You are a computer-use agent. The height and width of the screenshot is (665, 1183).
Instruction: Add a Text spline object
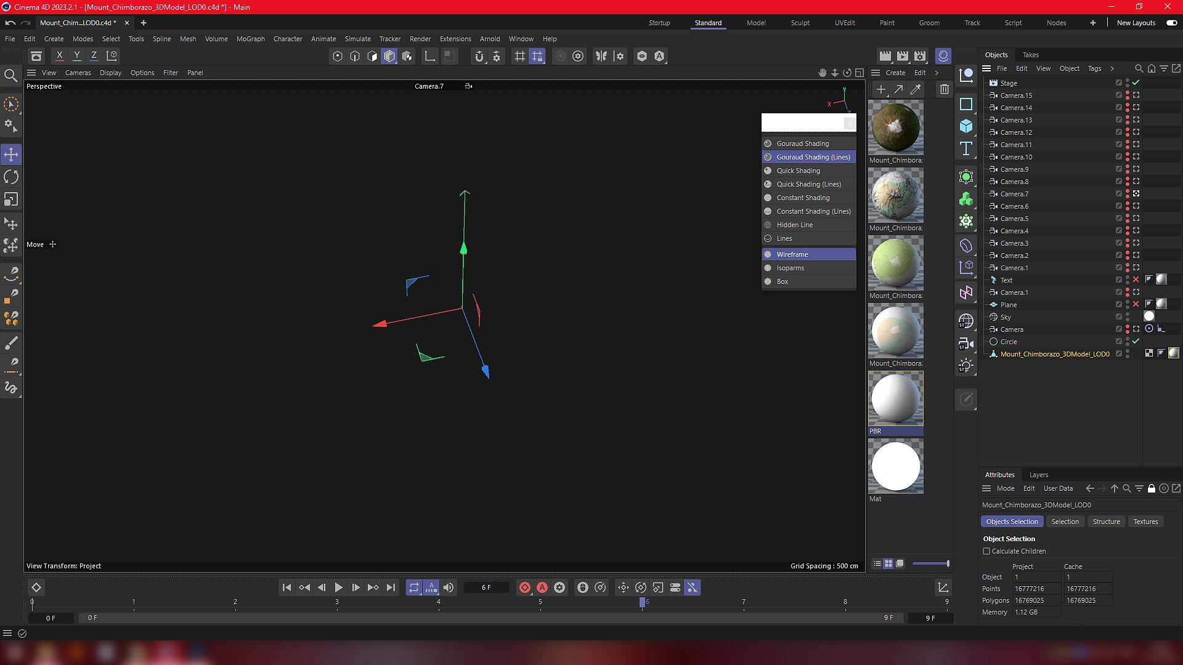click(966, 148)
